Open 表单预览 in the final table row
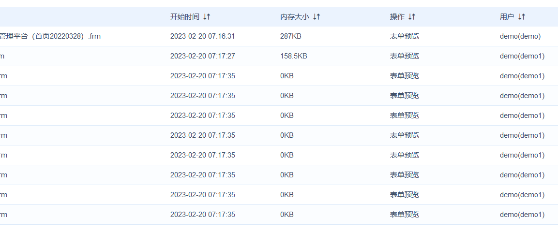This screenshot has width=558, height=231. (404, 215)
